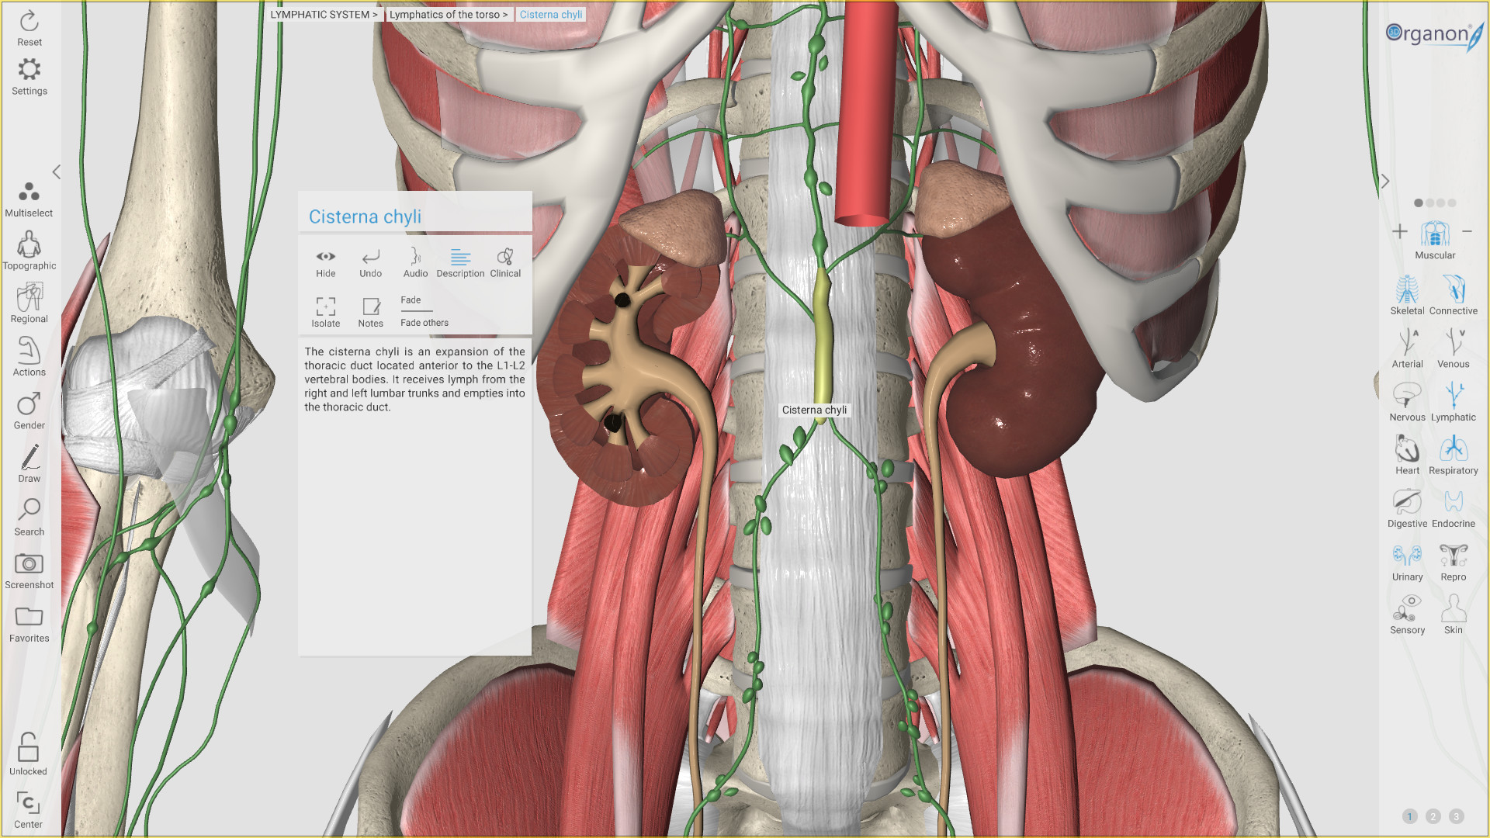The image size is (1490, 838).
Task: Select the Urinary system icon
Action: click(1407, 560)
